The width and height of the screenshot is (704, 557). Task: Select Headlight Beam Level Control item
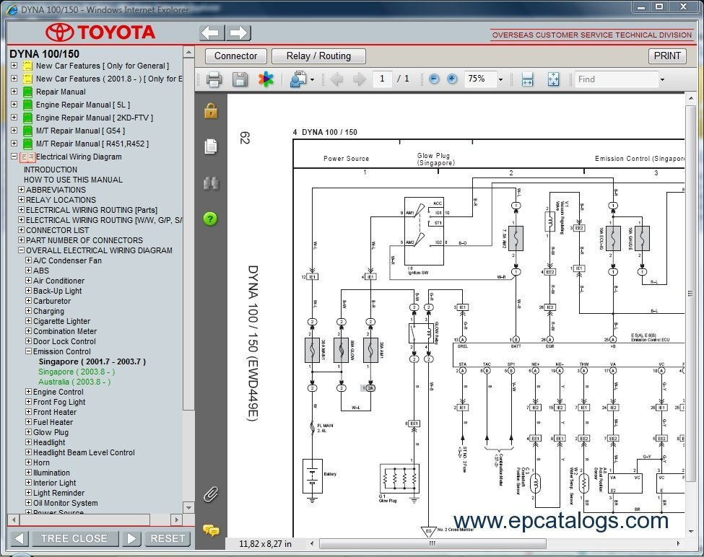(x=84, y=452)
